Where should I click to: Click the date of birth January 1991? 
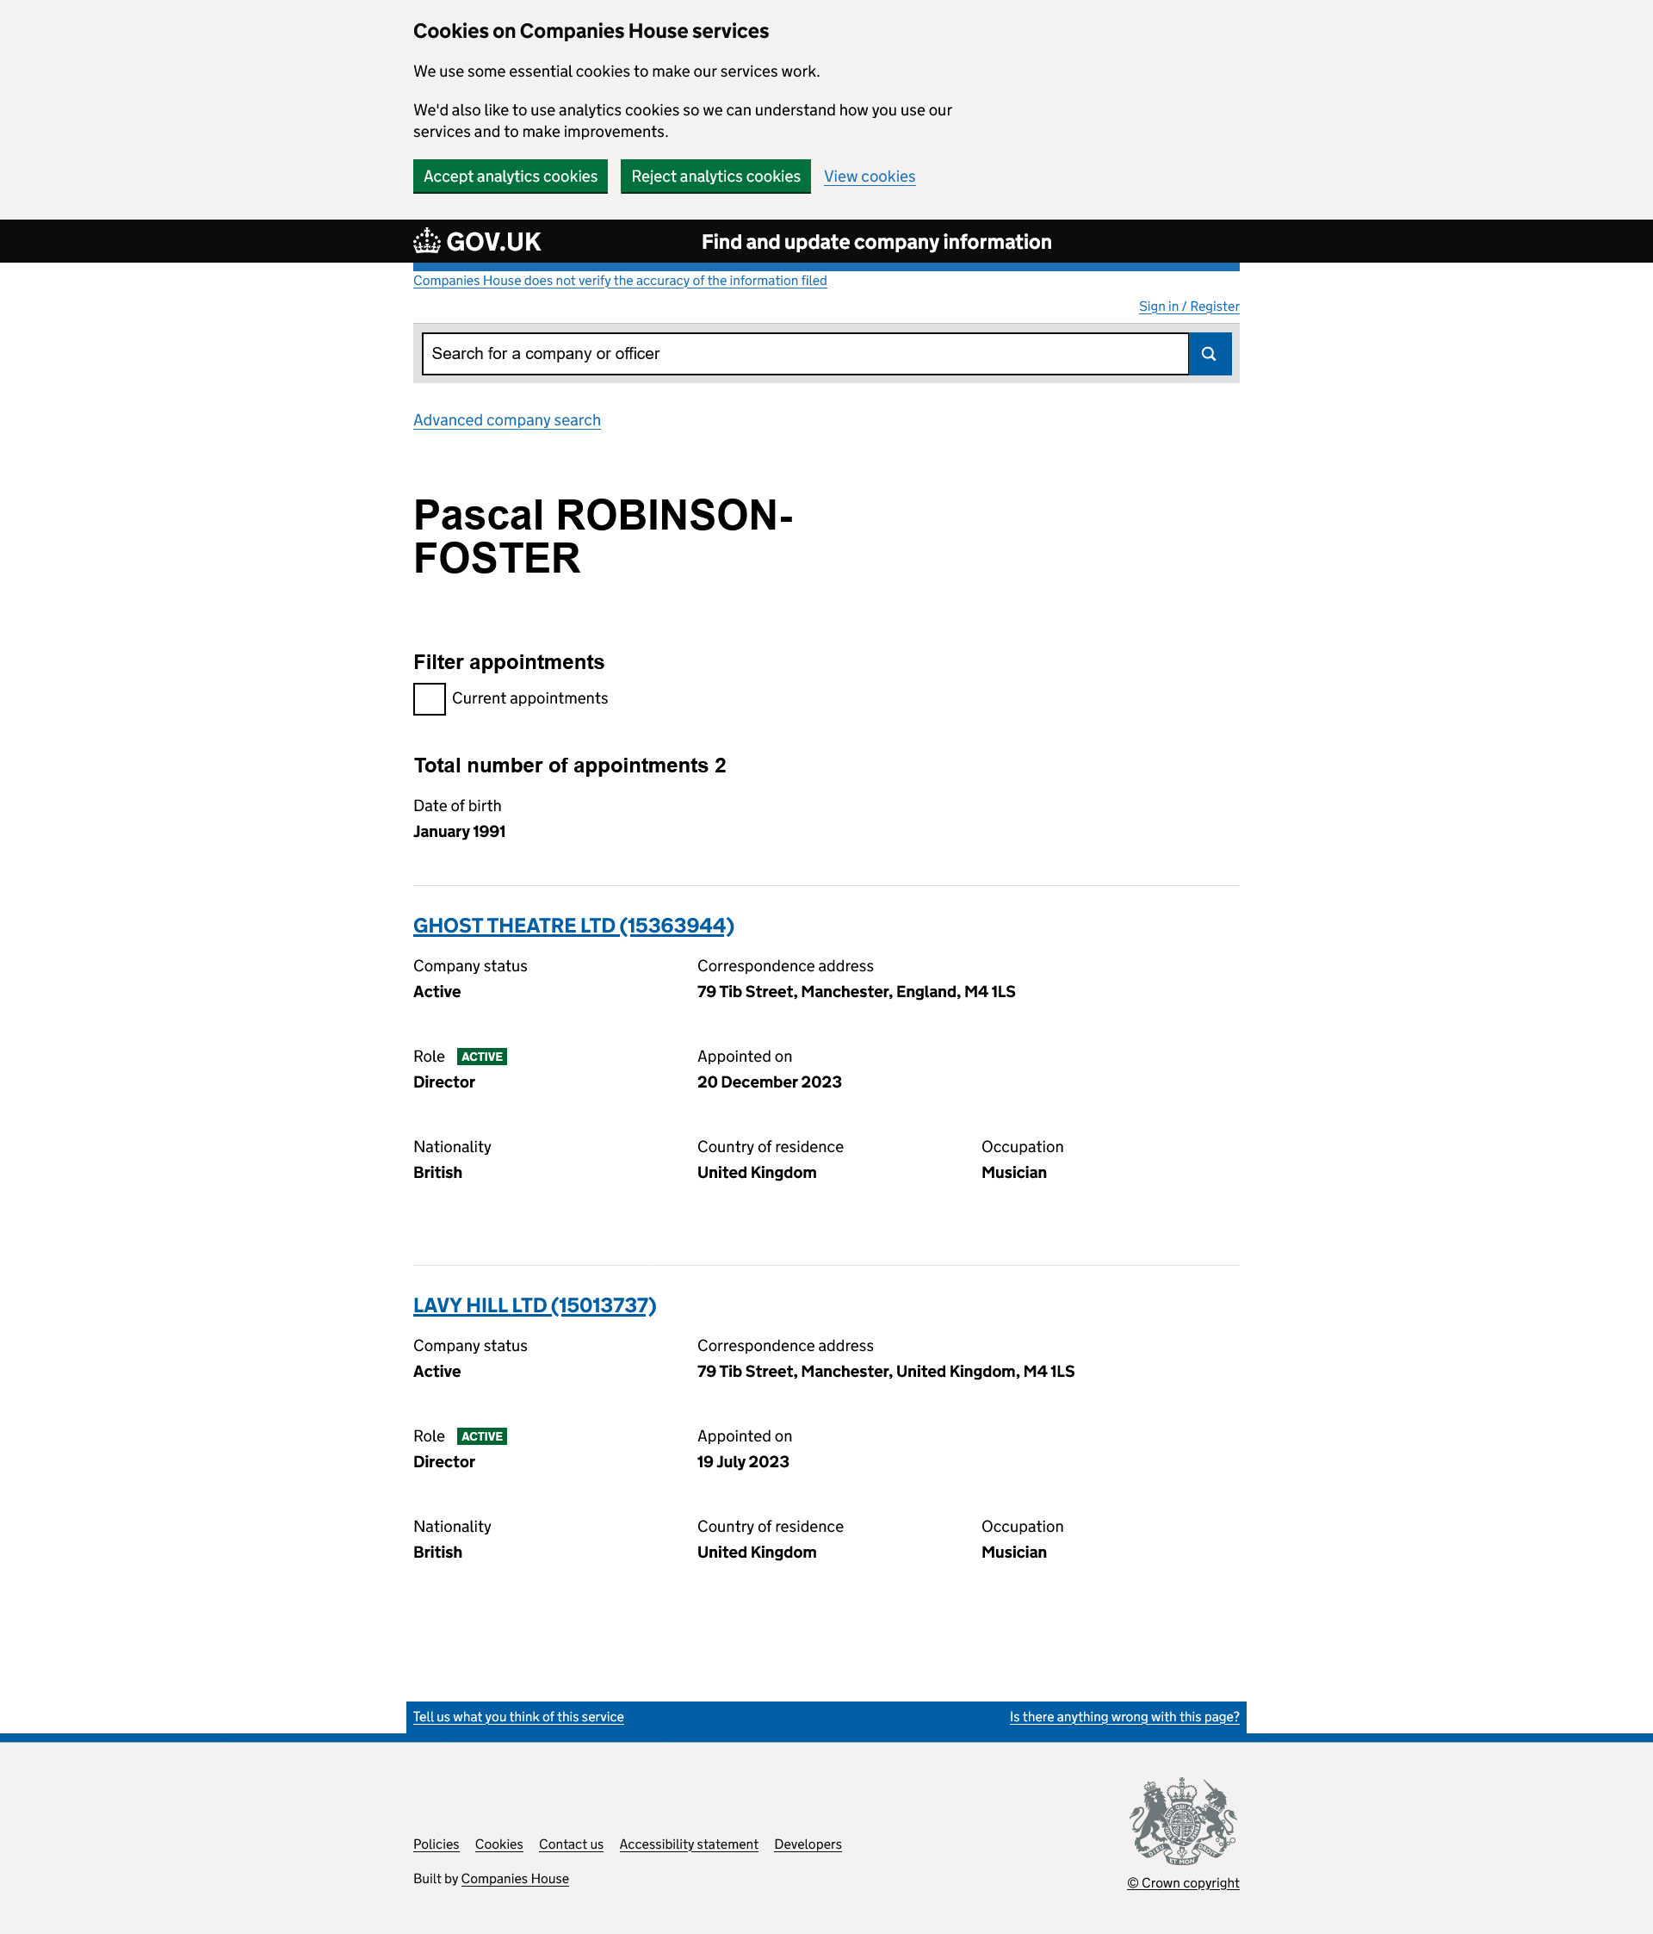pos(459,831)
